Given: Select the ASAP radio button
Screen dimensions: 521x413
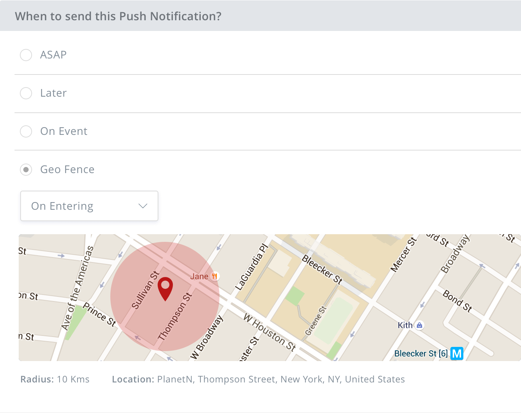Looking at the screenshot, I should pyautogui.click(x=26, y=55).
